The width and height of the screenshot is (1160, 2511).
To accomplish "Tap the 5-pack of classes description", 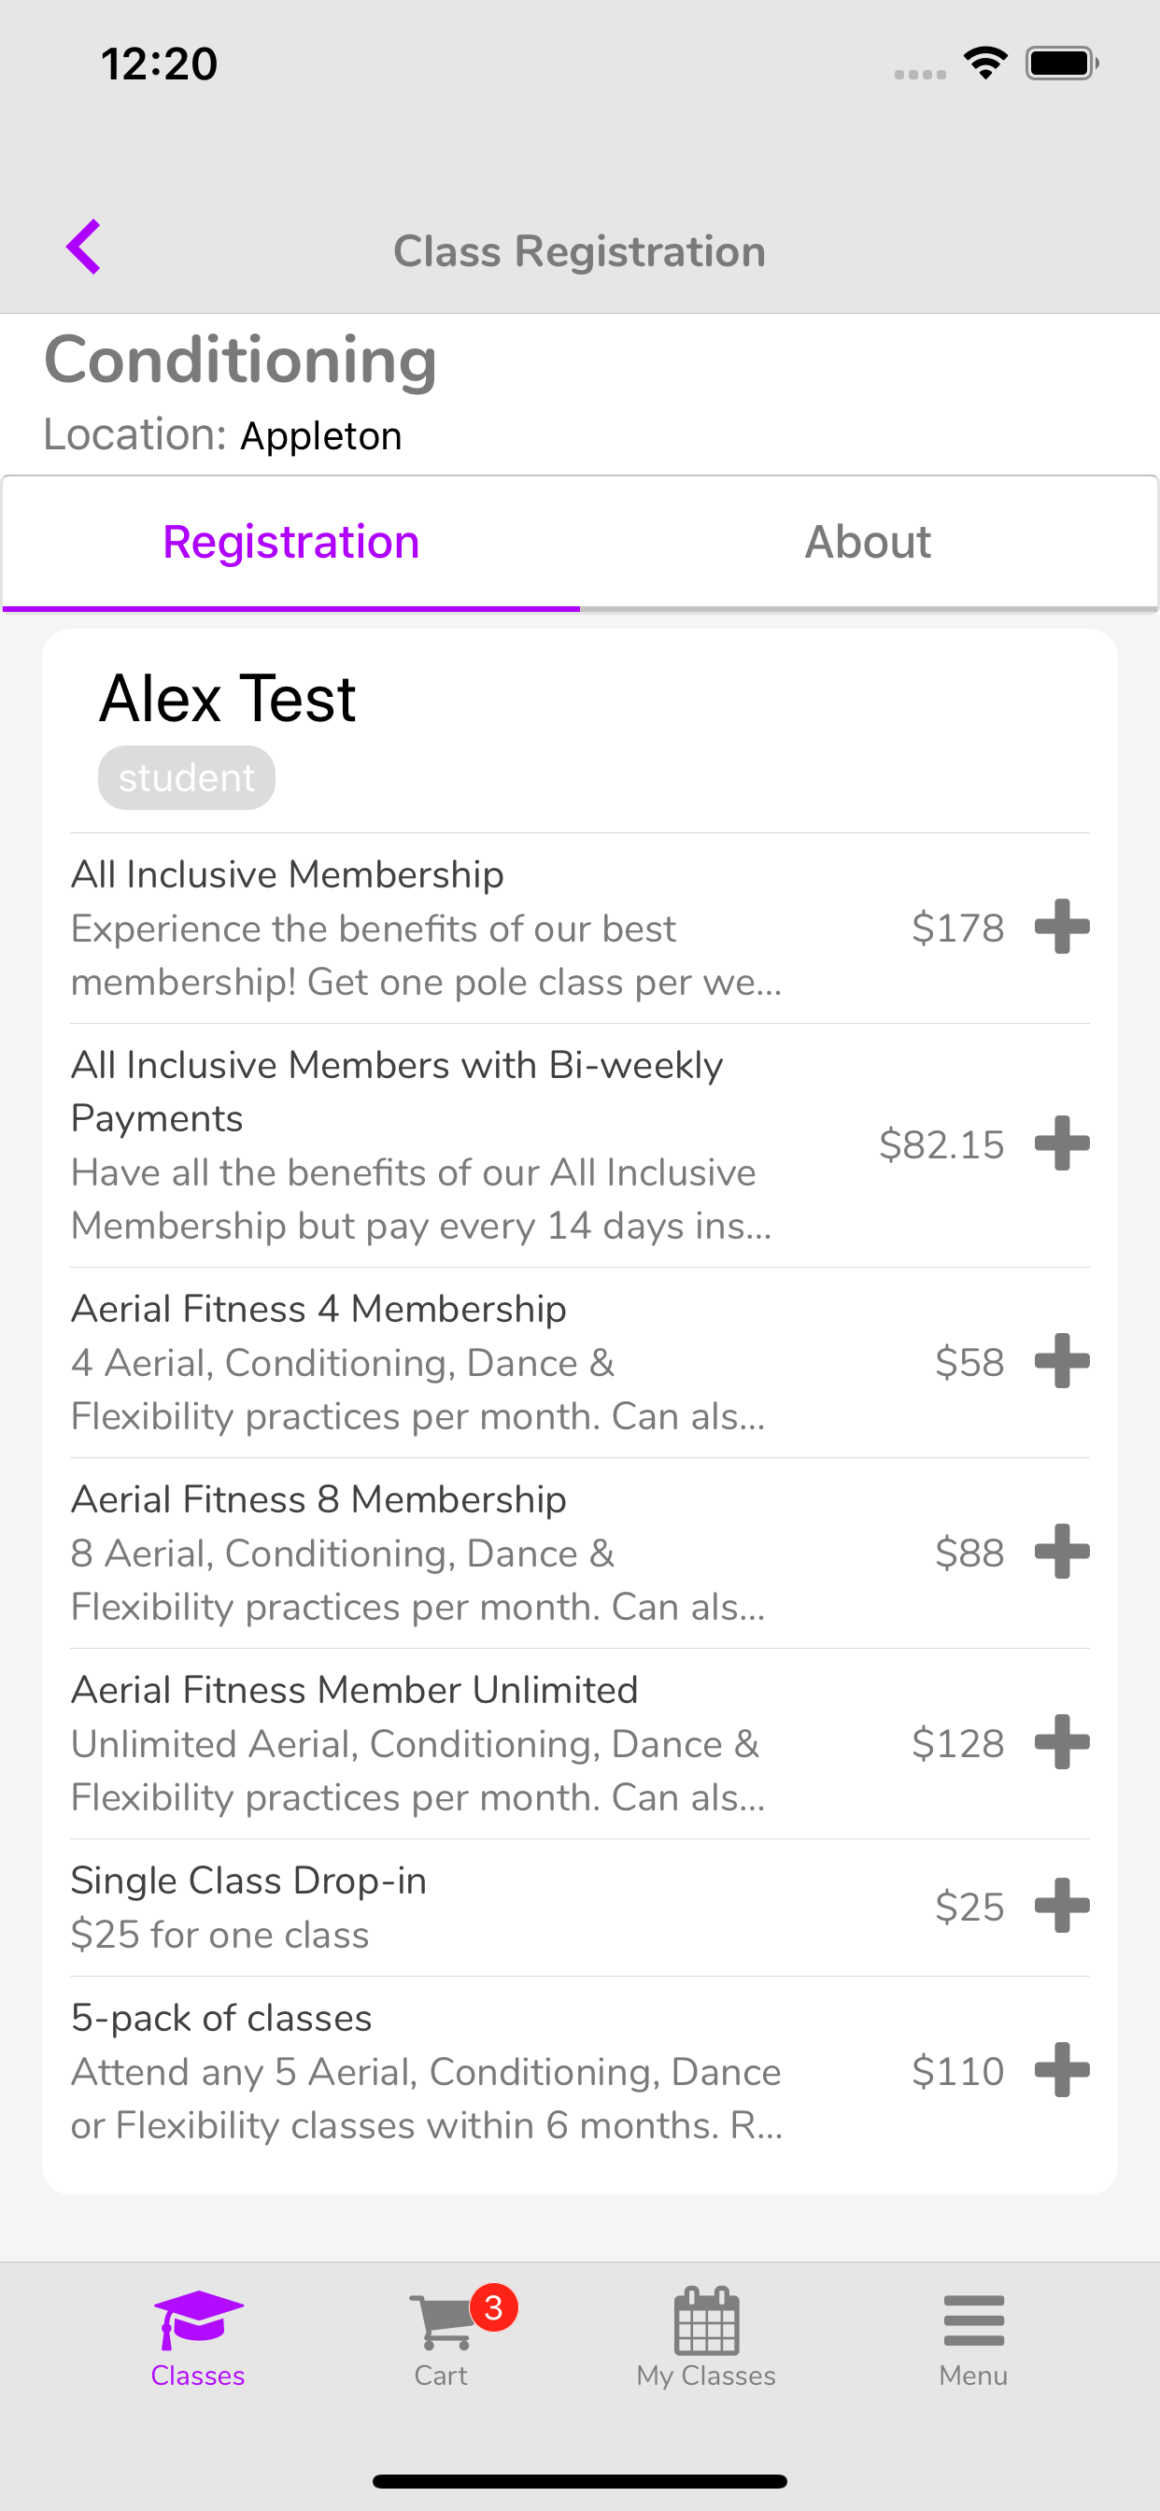I will [426, 2098].
